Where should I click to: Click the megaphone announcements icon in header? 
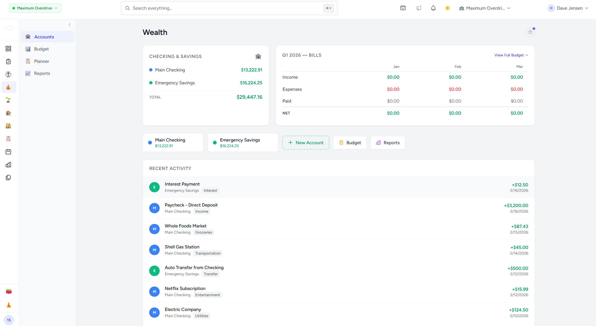pos(418,8)
